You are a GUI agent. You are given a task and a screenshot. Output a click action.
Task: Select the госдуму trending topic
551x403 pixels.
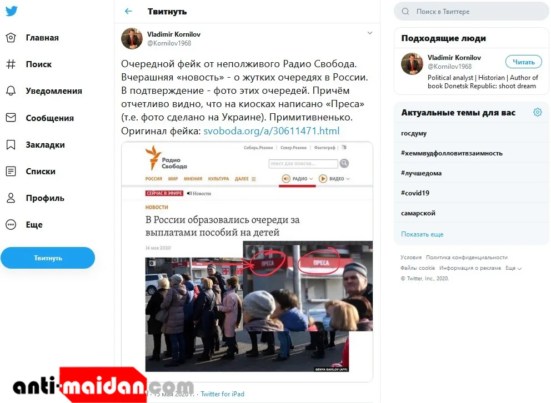414,133
